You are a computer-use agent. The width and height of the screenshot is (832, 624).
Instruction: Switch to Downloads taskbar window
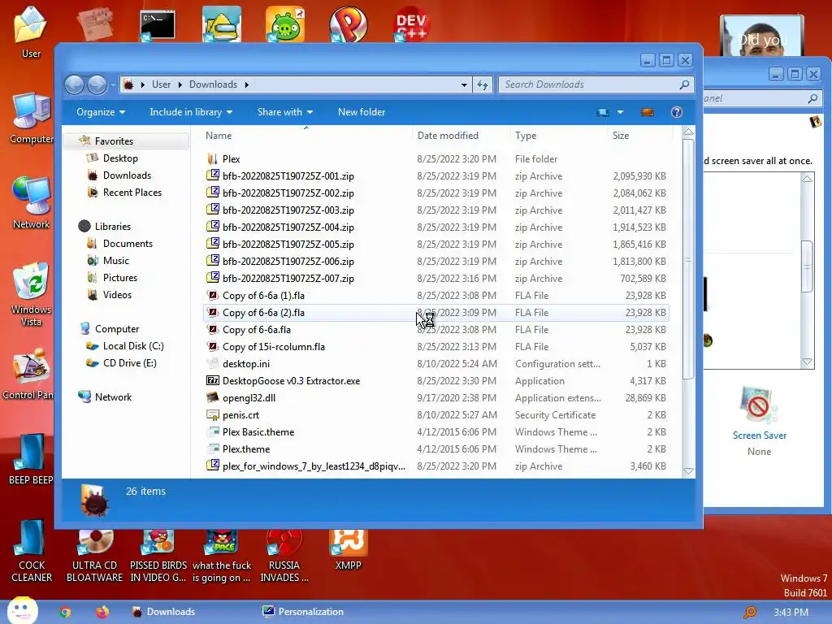(x=164, y=612)
